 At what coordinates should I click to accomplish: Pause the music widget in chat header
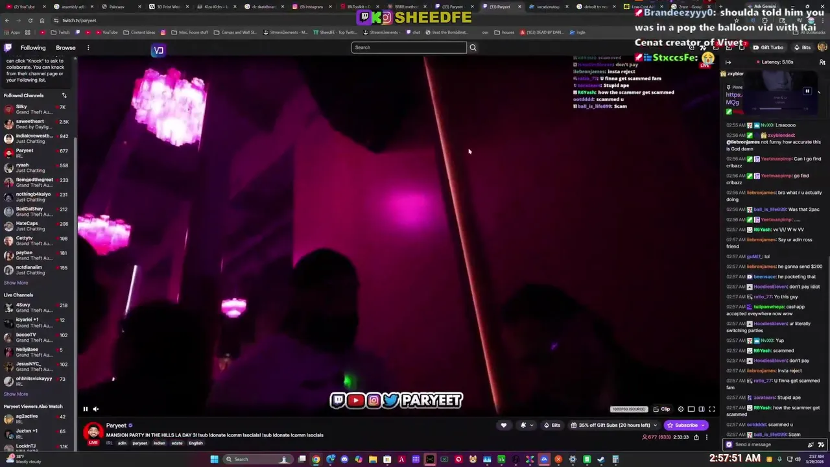click(807, 91)
